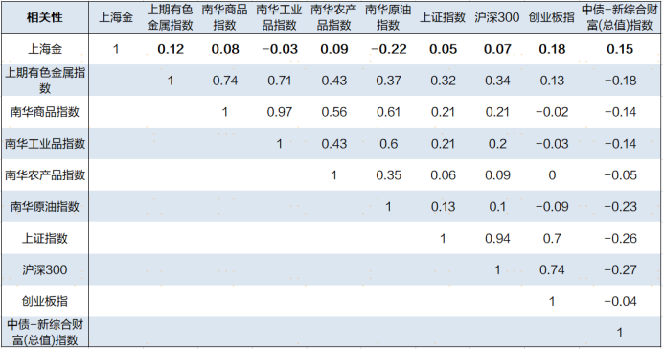Click the 相关性 header cell
Screen dimensions: 664x349
click(x=44, y=17)
